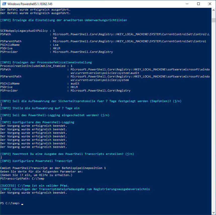The height and width of the screenshot is (215, 216).
Task: Click the PSTranscriptPath: C:\Temp line
Action: (x=22, y=179)
